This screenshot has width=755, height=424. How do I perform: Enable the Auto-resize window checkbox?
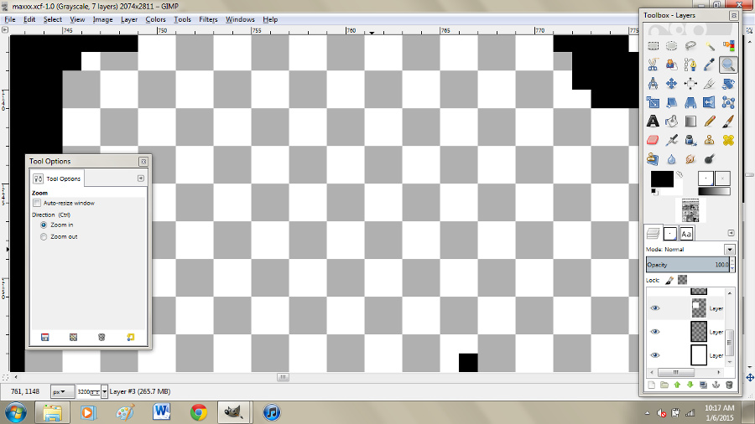coord(37,203)
